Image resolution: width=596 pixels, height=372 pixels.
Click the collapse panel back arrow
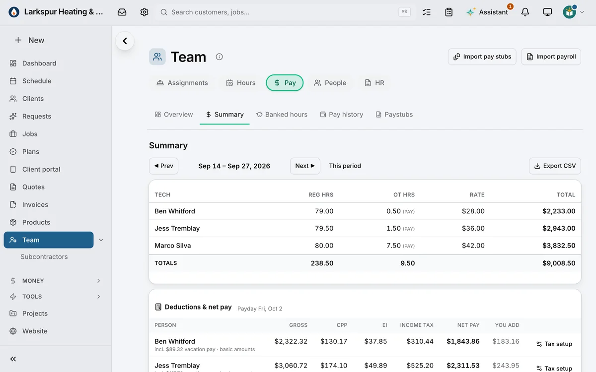coord(125,41)
